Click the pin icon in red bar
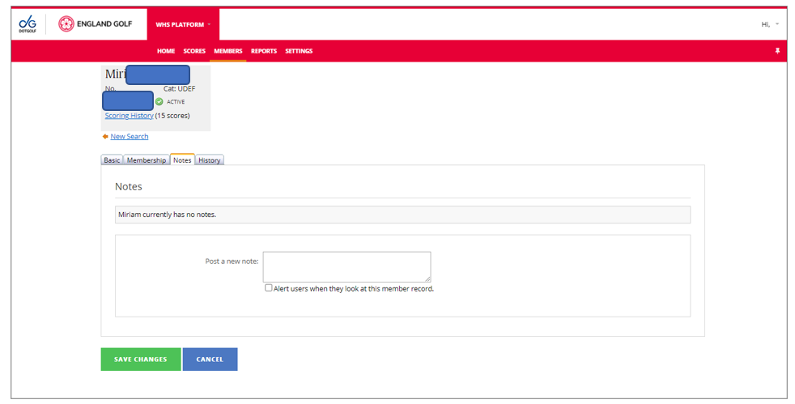Image resolution: width=795 pixels, height=404 pixels. tap(777, 51)
